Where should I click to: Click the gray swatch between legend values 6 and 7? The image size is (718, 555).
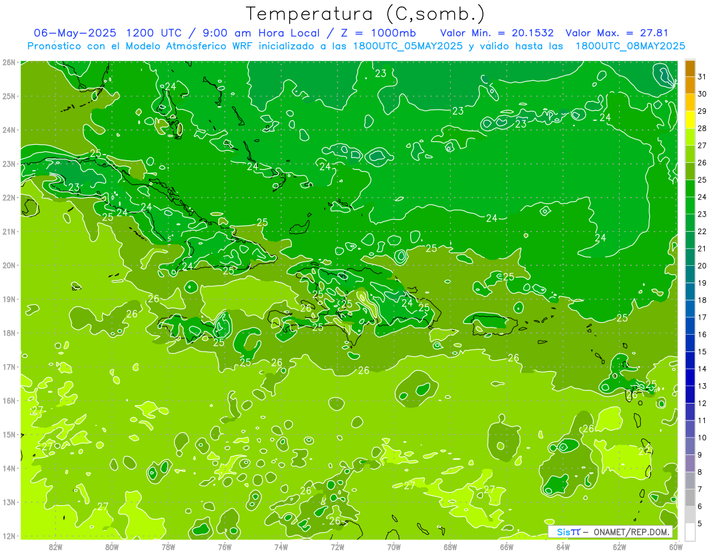coord(690,498)
